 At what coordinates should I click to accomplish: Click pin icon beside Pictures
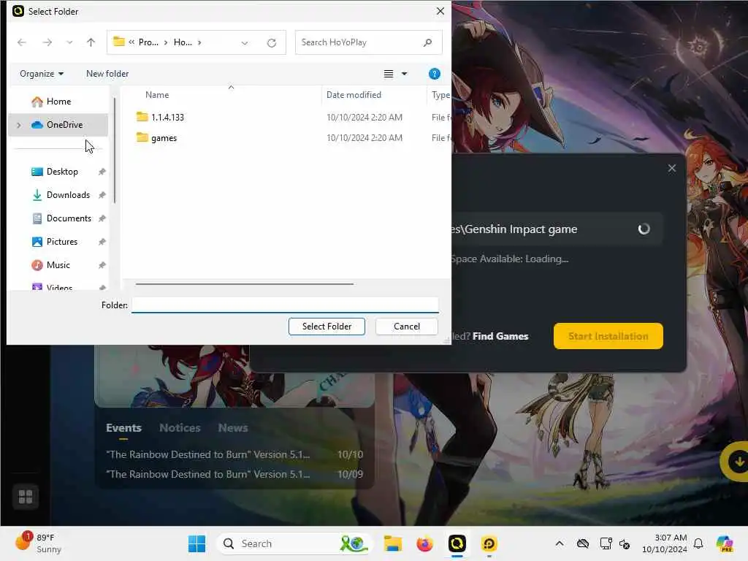pyautogui.click(x=102, y=242)
